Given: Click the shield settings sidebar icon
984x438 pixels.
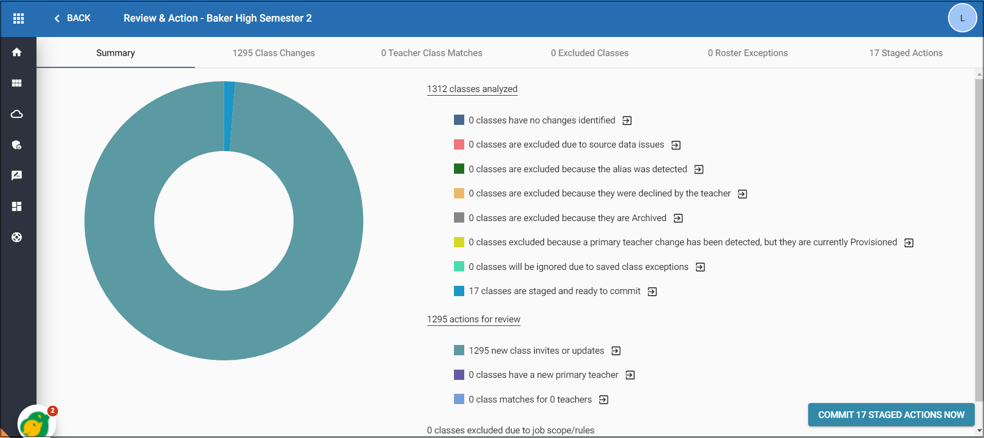Looking at the screenshot, I should pos(17,145).
